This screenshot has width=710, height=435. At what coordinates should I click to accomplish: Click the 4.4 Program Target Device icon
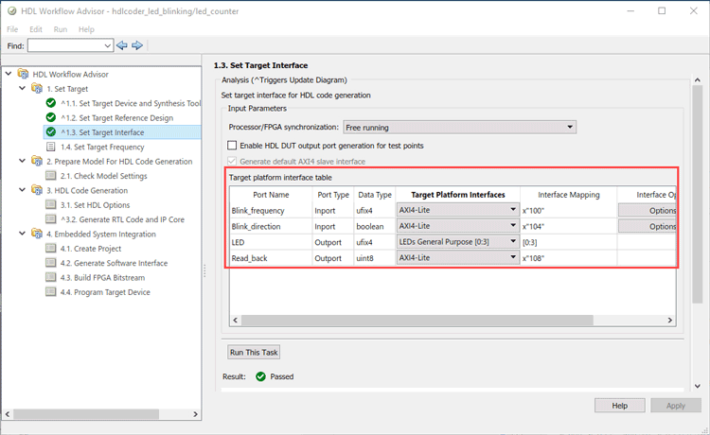tap(51, 292)
